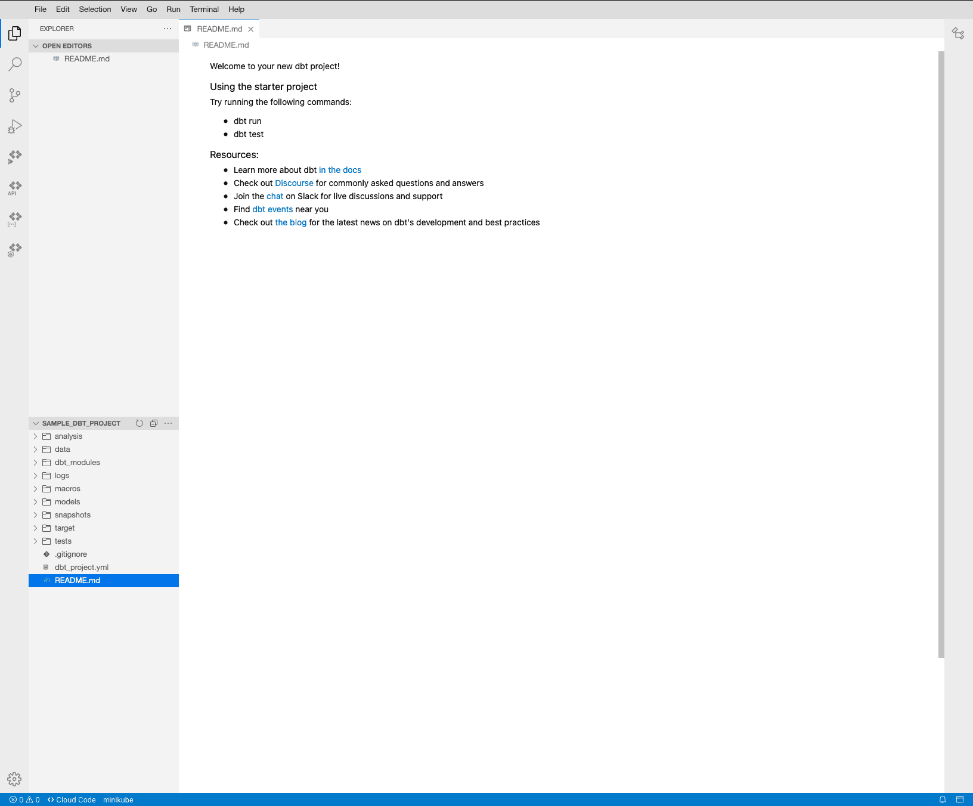Viewport: 973px width, 806px height.
Task: Click the 'Using the starter project' heading
Action: coord(264,87)
